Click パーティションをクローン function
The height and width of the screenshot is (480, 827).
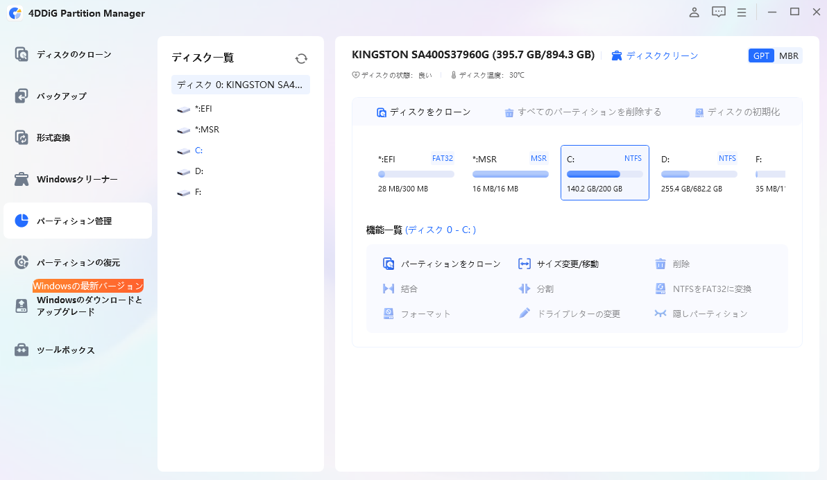click(x=441, y=264)
